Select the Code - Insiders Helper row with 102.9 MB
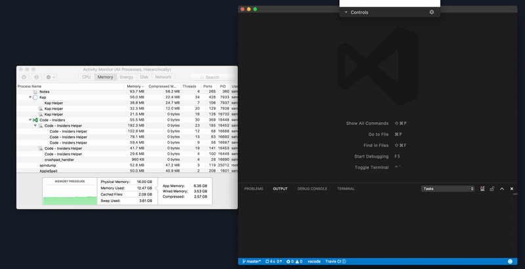This screenshot has height=269, width=525. click(x=127, y=131)
